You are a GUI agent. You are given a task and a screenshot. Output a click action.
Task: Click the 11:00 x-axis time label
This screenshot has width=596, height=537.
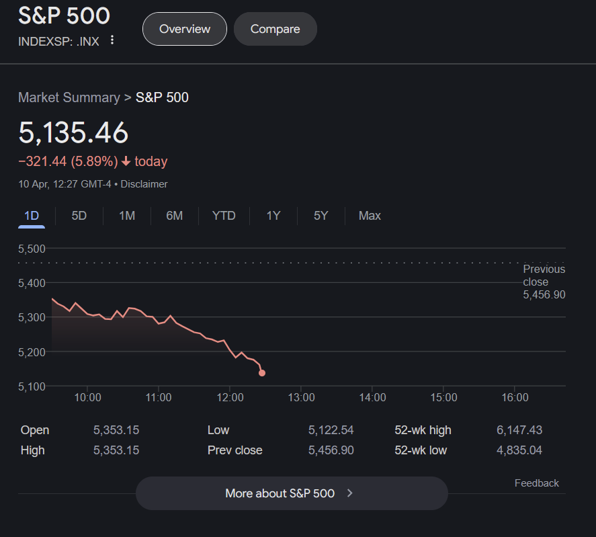coord(159,398)
